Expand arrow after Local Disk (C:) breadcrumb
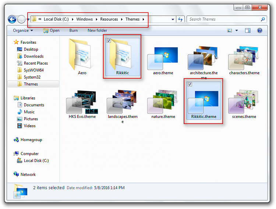276x209 pixels. [x=72, y=19]
